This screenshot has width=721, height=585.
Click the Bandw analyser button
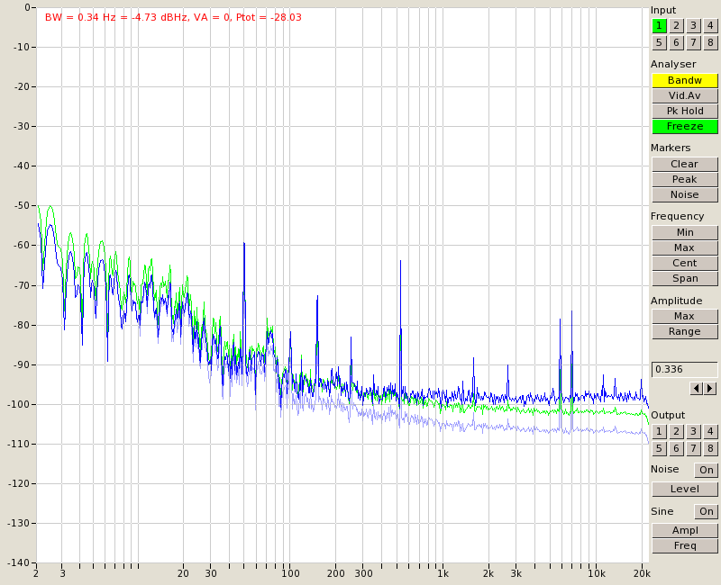(x=685, y=80)
